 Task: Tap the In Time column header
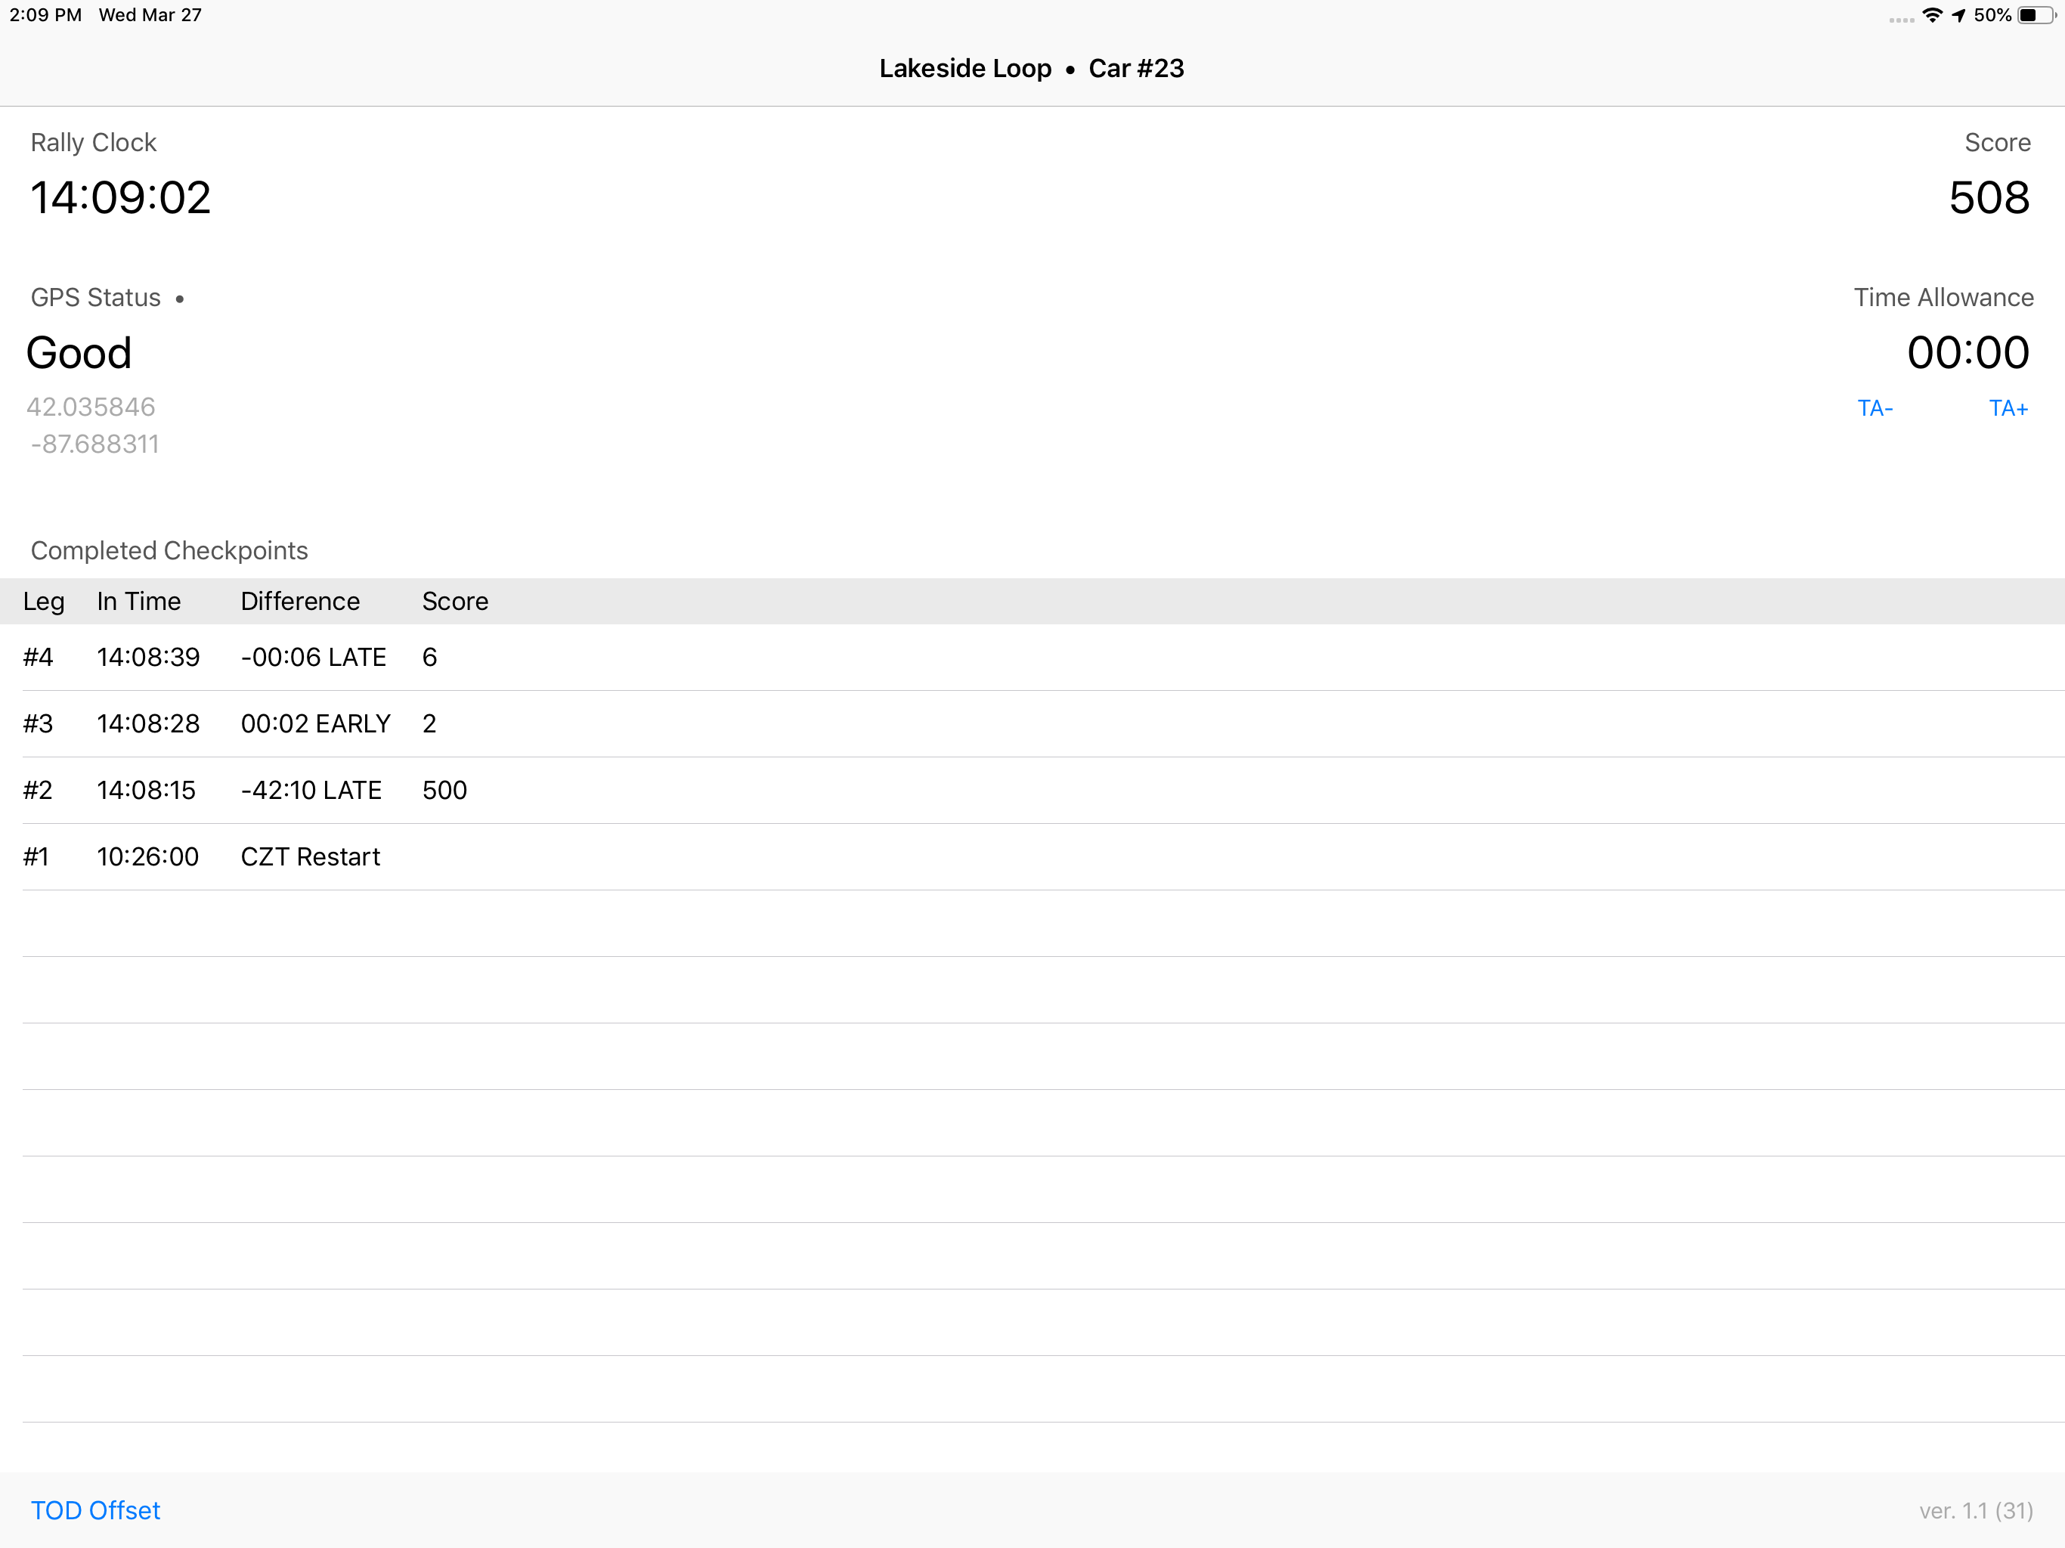click(138, 601)
